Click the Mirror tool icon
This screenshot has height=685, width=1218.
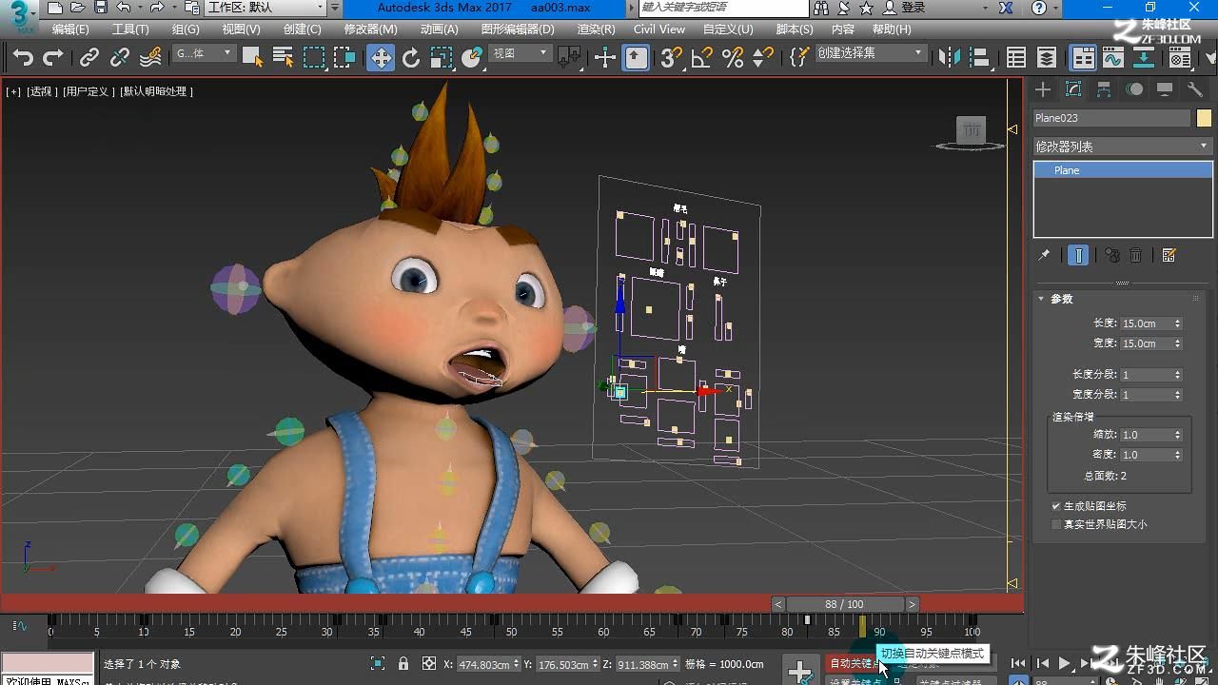coord(949,58)
